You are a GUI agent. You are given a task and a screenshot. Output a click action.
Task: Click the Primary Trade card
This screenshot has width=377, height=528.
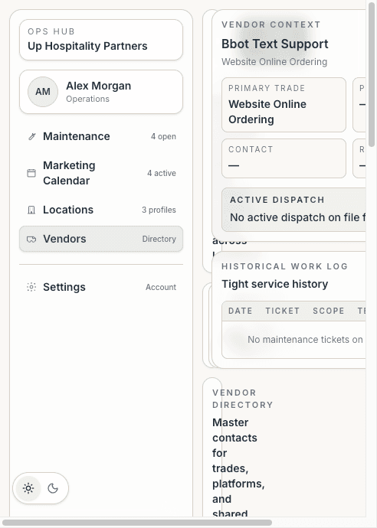pyautogui.click(x=284, y=105)
